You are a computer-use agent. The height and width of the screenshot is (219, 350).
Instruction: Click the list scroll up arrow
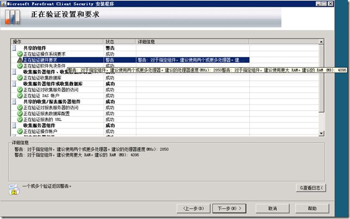(321, 42)
